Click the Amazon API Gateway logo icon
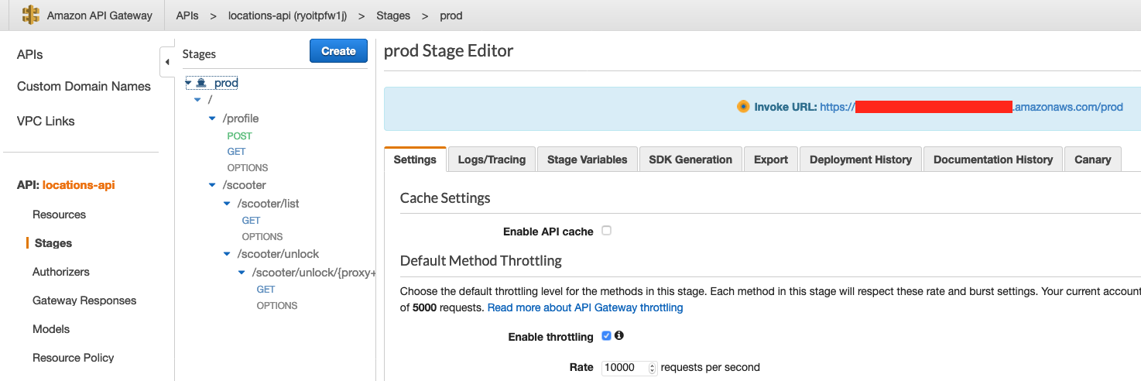The image size is (1141, 381). [30, 15]
